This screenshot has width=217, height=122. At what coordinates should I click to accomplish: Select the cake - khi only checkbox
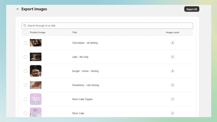tap(25, 57)
